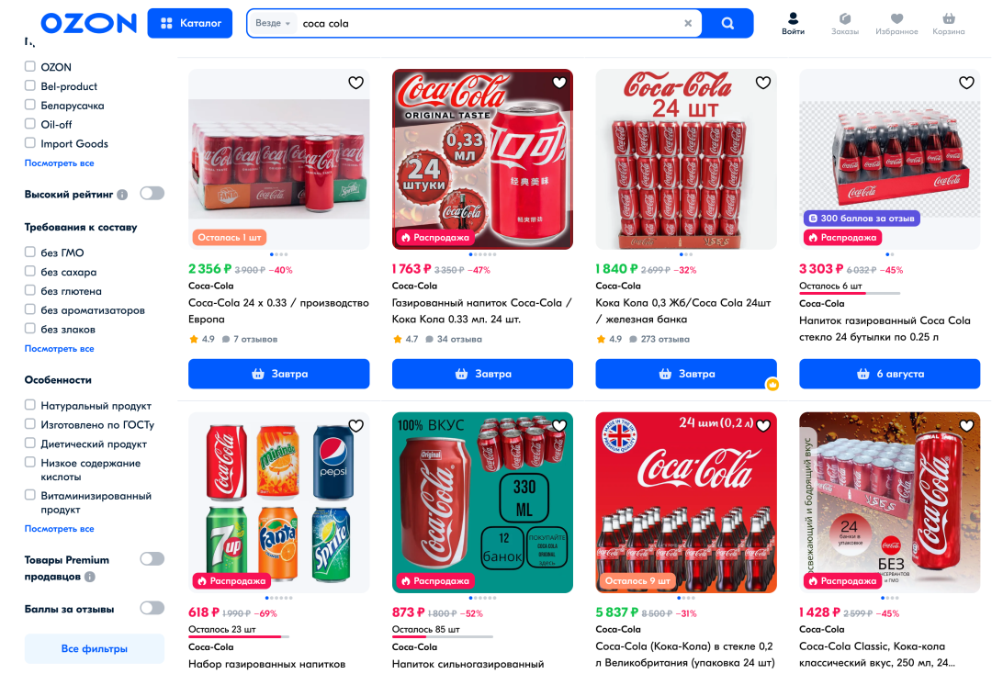Favorite the Coca-Cola 24 x 0.33 product
The width and height of the screenshot is (992, 674).
point(355,83)
